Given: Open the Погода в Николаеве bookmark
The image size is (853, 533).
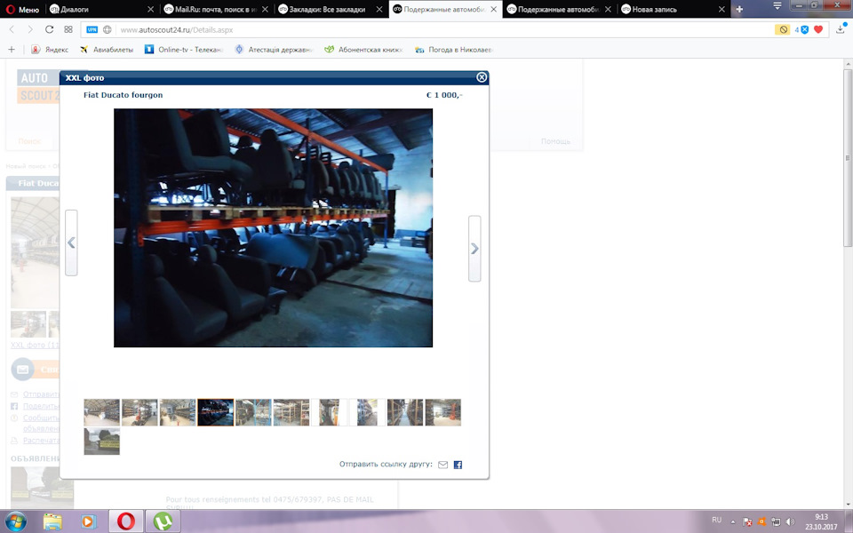Looking at the screenshot, I should (453, 50).
